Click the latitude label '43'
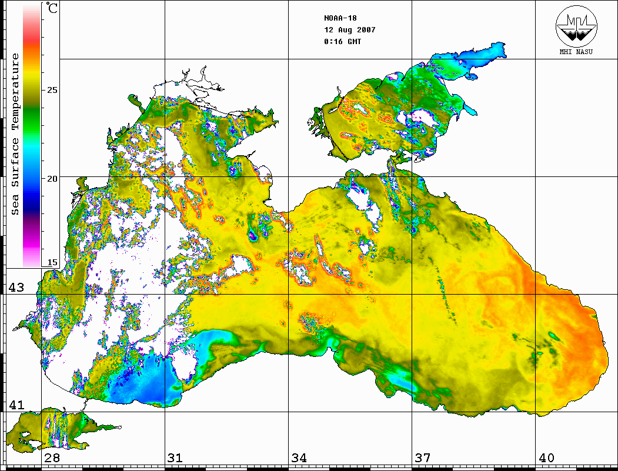 16,288
